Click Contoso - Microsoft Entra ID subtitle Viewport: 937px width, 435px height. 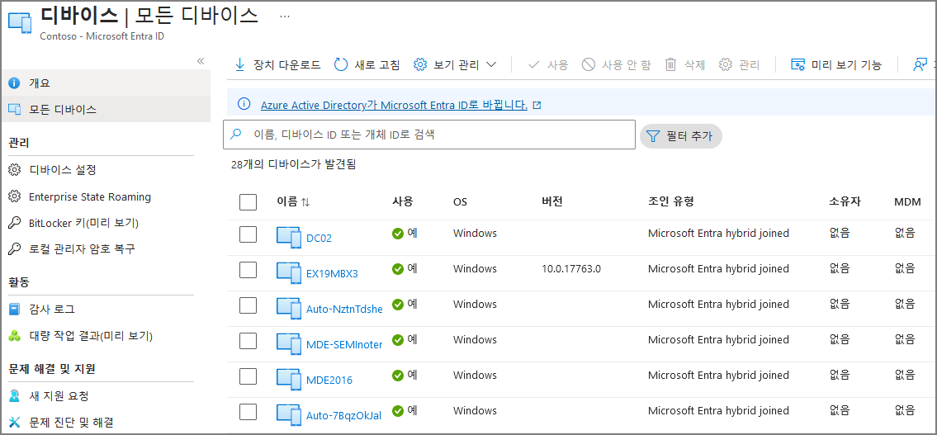point(102,35)
